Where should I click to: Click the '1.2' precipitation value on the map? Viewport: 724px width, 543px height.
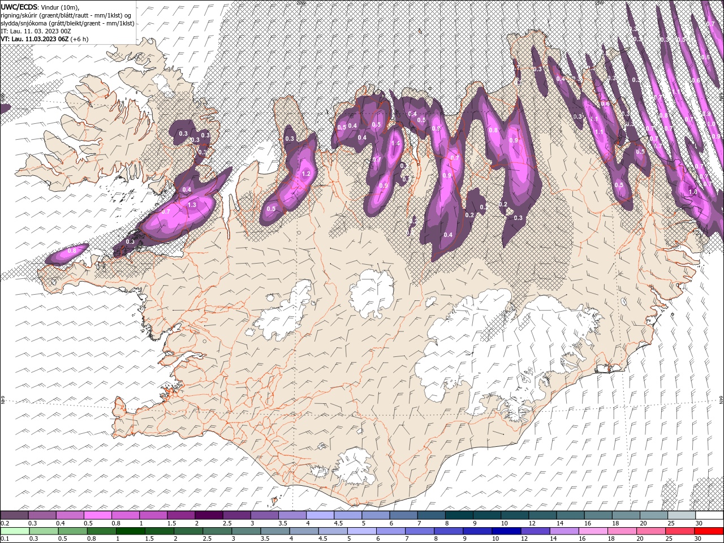(307, 174)
